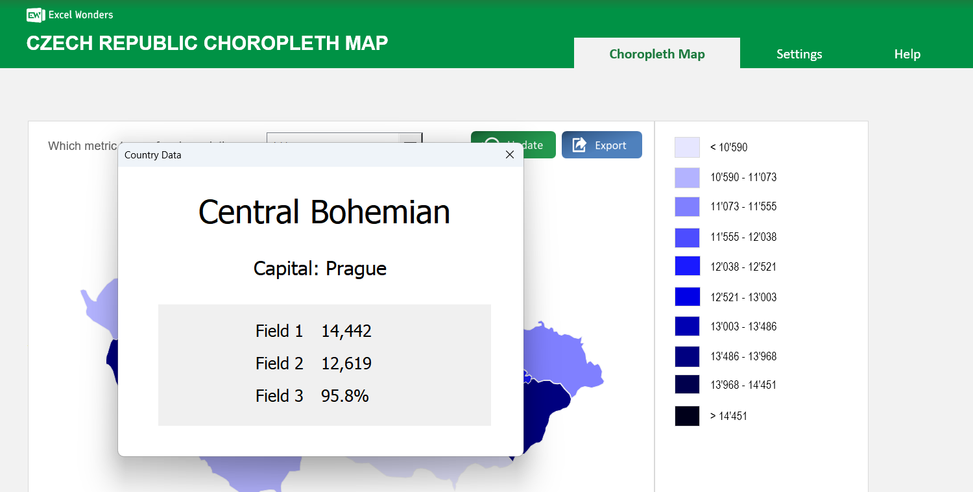The height and width of the screenshot is (492, 973).
Task: Click the Export button
Action: point(602,144)
